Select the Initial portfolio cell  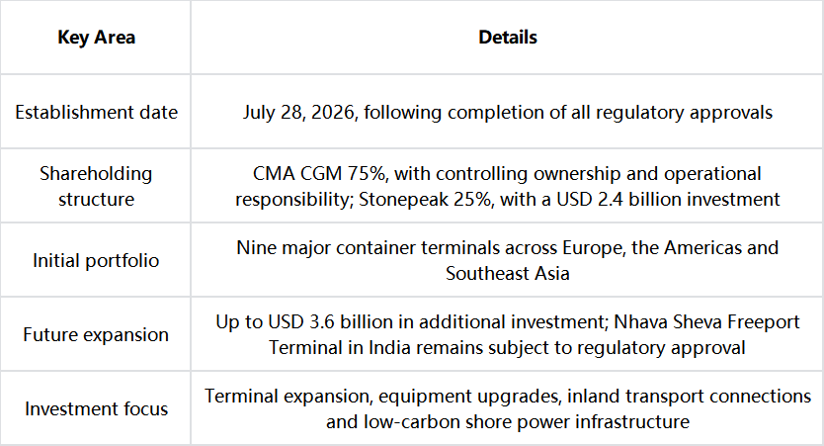coord(96,260)
